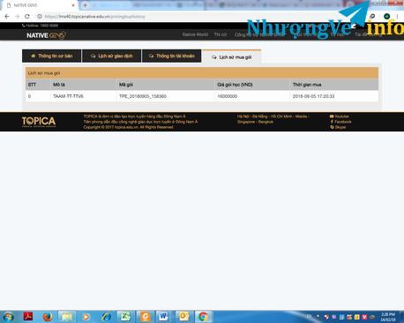Open the Youtube footer link

[340, 116]
